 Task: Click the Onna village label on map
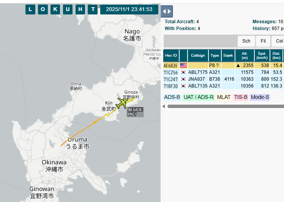click(76, 86)
